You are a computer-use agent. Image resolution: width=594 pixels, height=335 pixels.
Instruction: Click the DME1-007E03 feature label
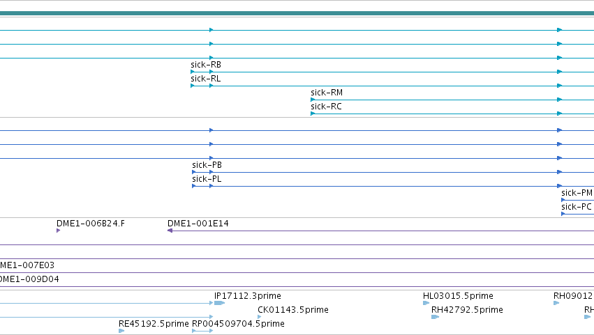coord(27,265)
